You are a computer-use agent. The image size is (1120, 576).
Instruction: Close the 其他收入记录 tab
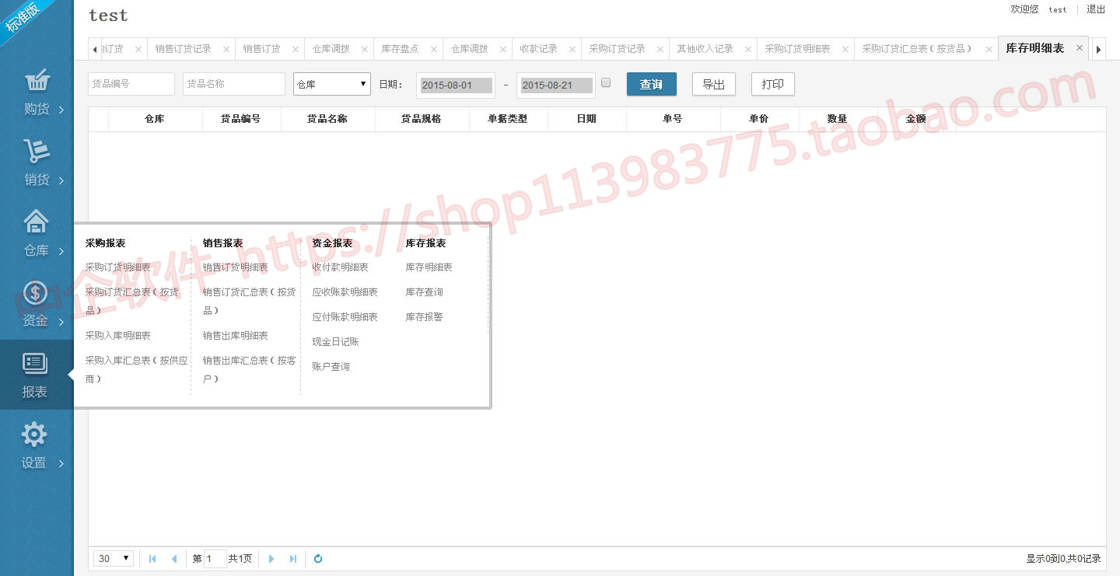click(x=748, y=49)
